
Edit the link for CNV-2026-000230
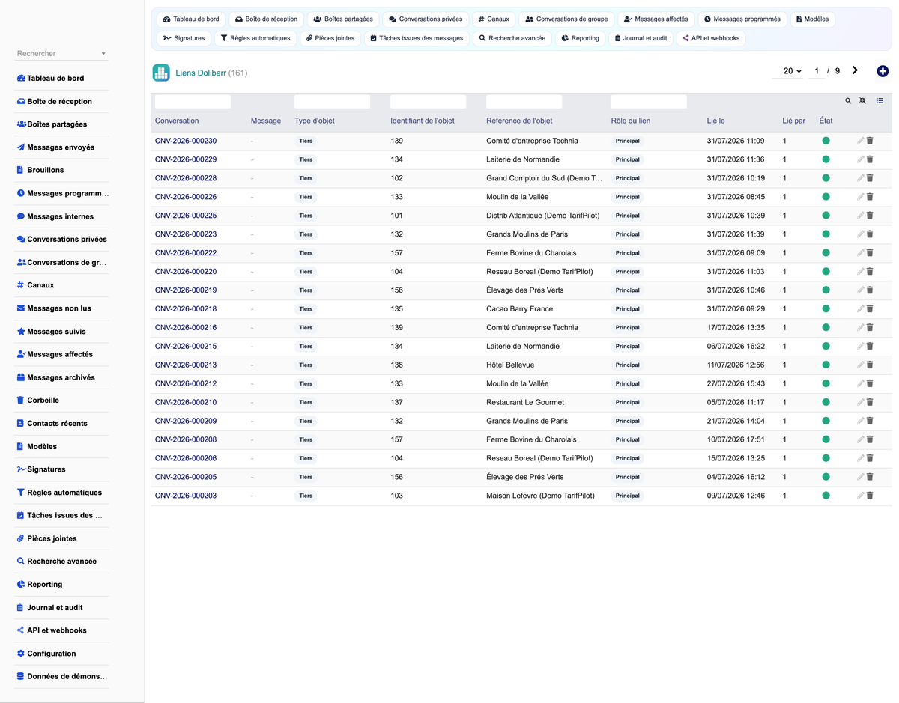click(x=861, y=141)
